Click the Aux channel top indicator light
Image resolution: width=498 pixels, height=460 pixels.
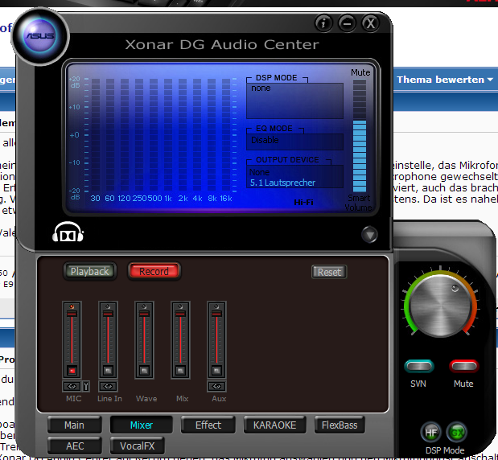coord(216,306)
